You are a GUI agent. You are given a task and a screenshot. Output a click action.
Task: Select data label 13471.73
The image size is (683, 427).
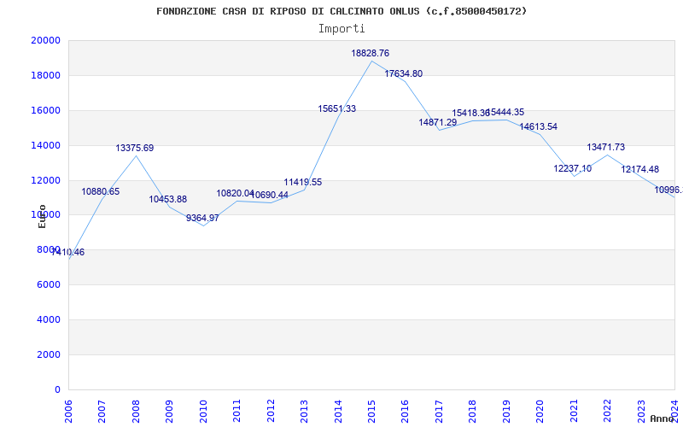coord(606,147)
